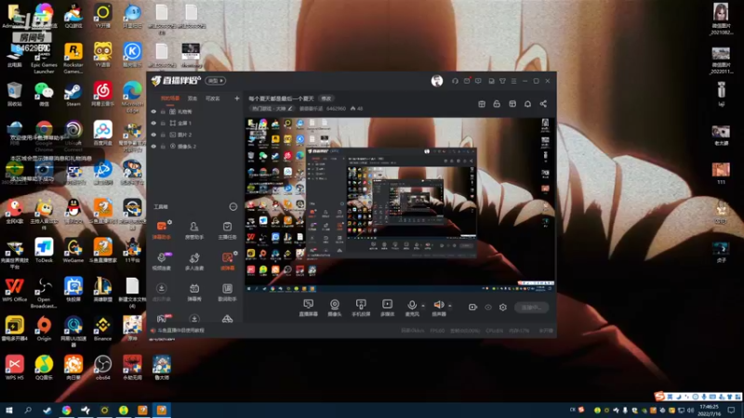Open 多人连麦 in the toolbox
Screen dimensions: 744x418
(194, 261)
